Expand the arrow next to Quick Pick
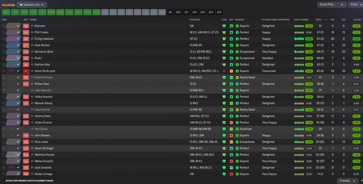Screen dimensions: 363x184 coord(342,5)
